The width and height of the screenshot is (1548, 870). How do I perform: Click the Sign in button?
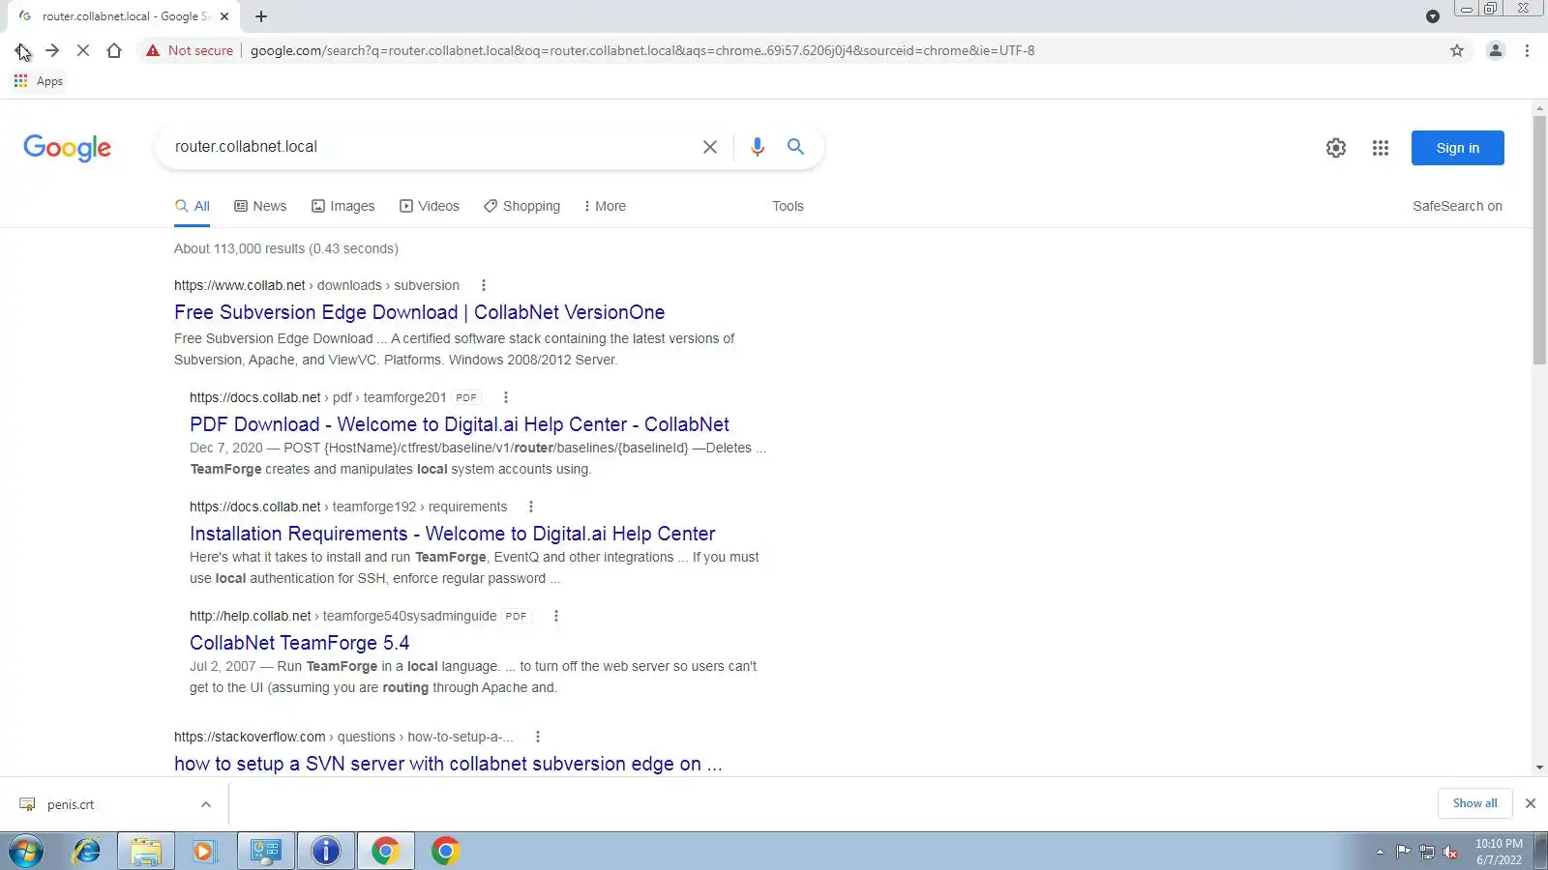point(1457,148)
